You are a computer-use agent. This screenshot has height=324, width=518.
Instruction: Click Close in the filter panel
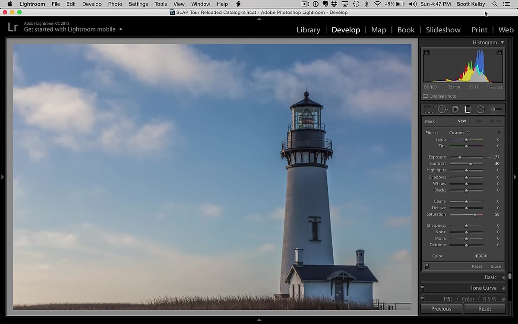(496, 267)
